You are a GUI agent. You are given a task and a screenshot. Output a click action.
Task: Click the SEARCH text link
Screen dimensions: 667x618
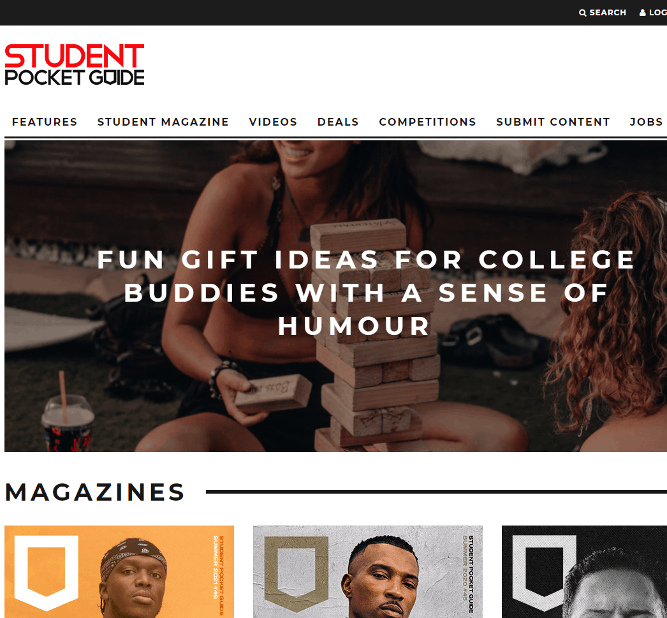pos(608,13)
